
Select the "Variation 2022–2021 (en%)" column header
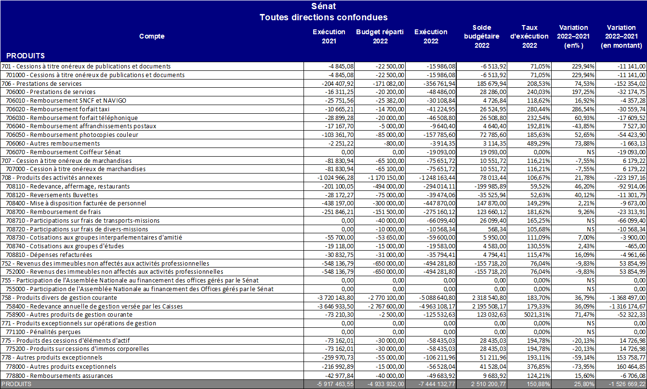tap(573, 36)
